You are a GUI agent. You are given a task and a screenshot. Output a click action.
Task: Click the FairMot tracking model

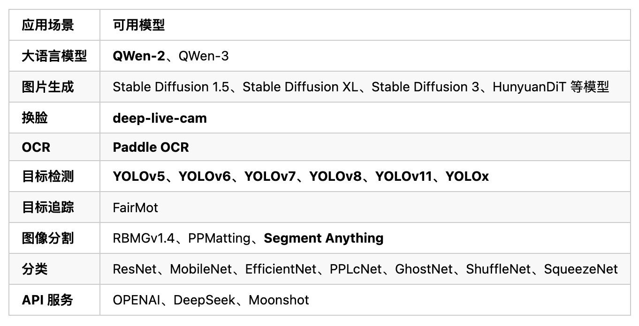(135, 207)
